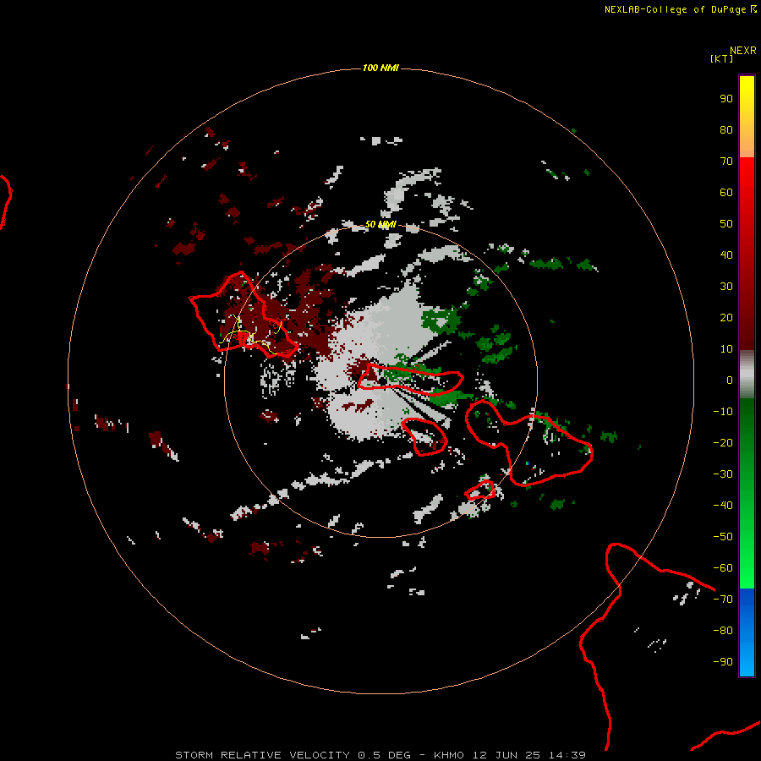Click the 10 value on velocity scale
Viewport: 761px width, 761px height.
click(726, 349)
